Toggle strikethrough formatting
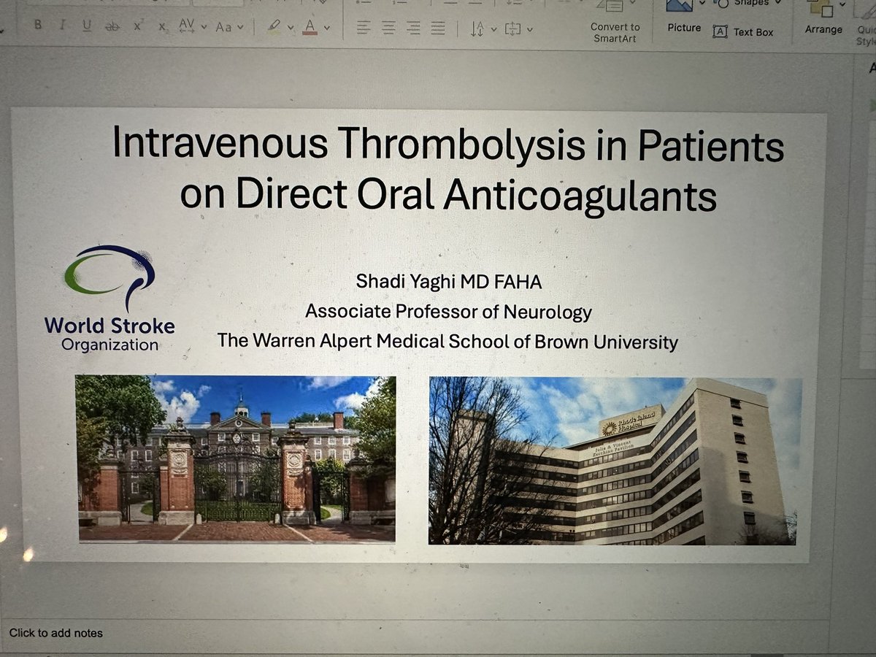Image resolution: width=876 pixels, height=657 pixels. (112, 26)
